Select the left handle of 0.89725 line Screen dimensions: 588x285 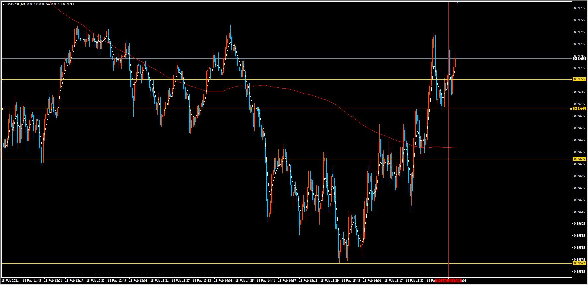(2, 79)
